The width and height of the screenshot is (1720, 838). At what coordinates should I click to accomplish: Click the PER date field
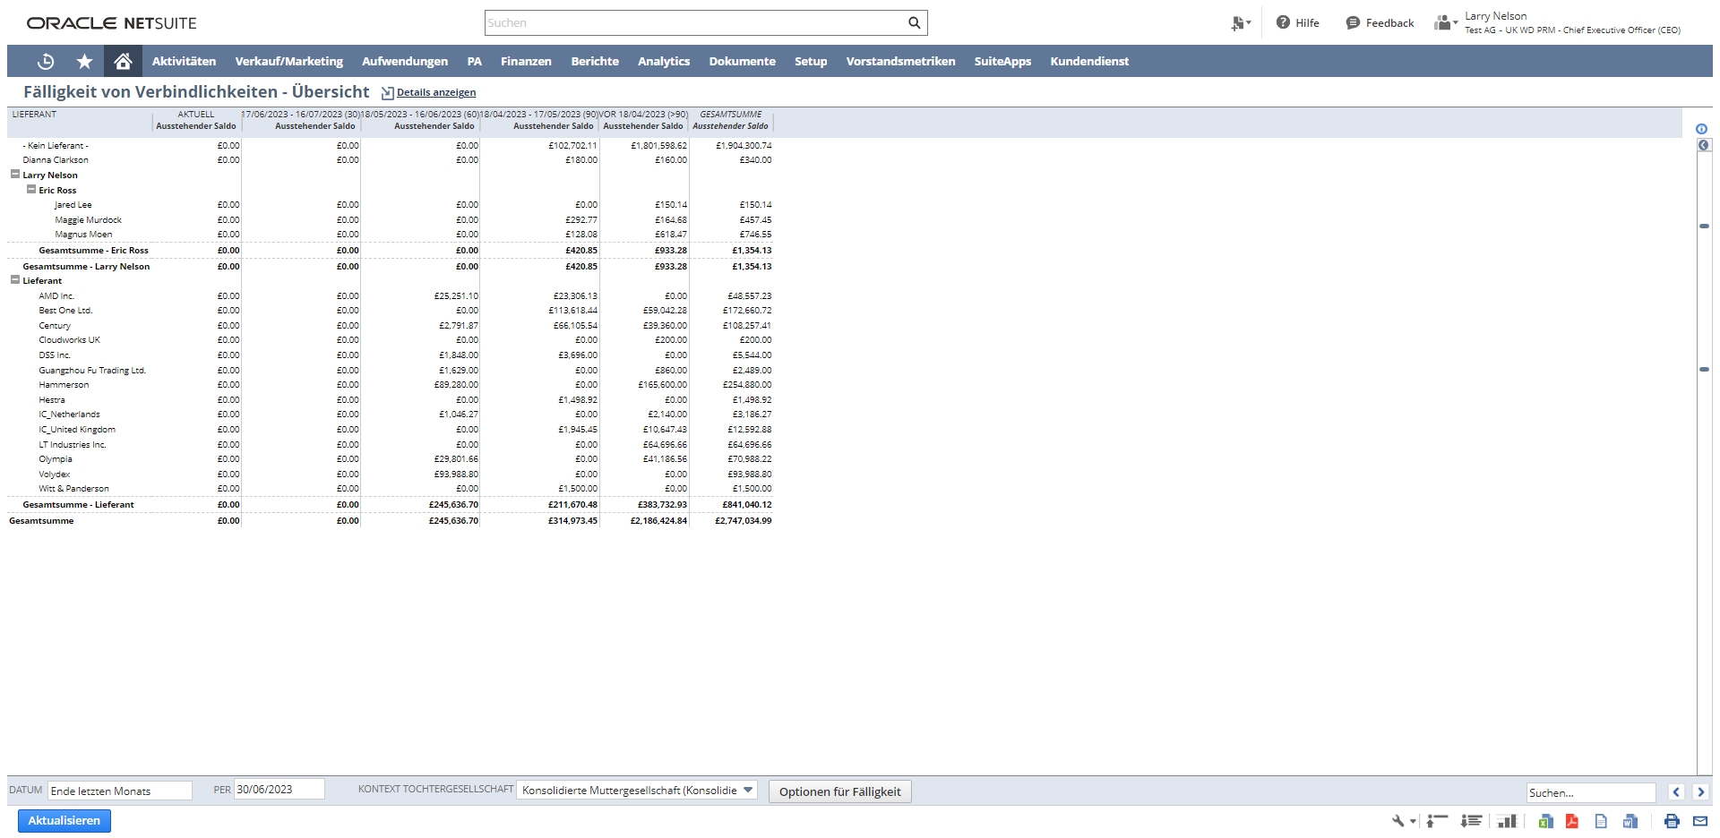coord(279,790)
